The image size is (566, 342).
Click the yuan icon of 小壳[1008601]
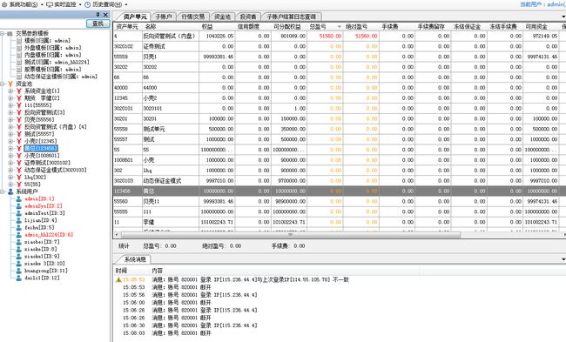[19, 156]
